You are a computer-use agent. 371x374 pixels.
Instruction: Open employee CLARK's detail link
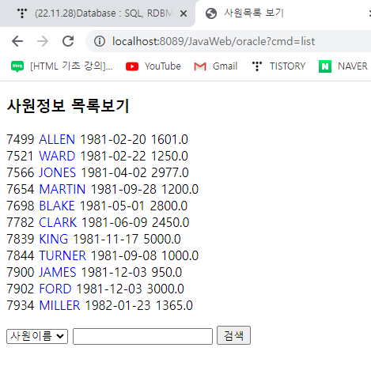[x=58, y=222]
